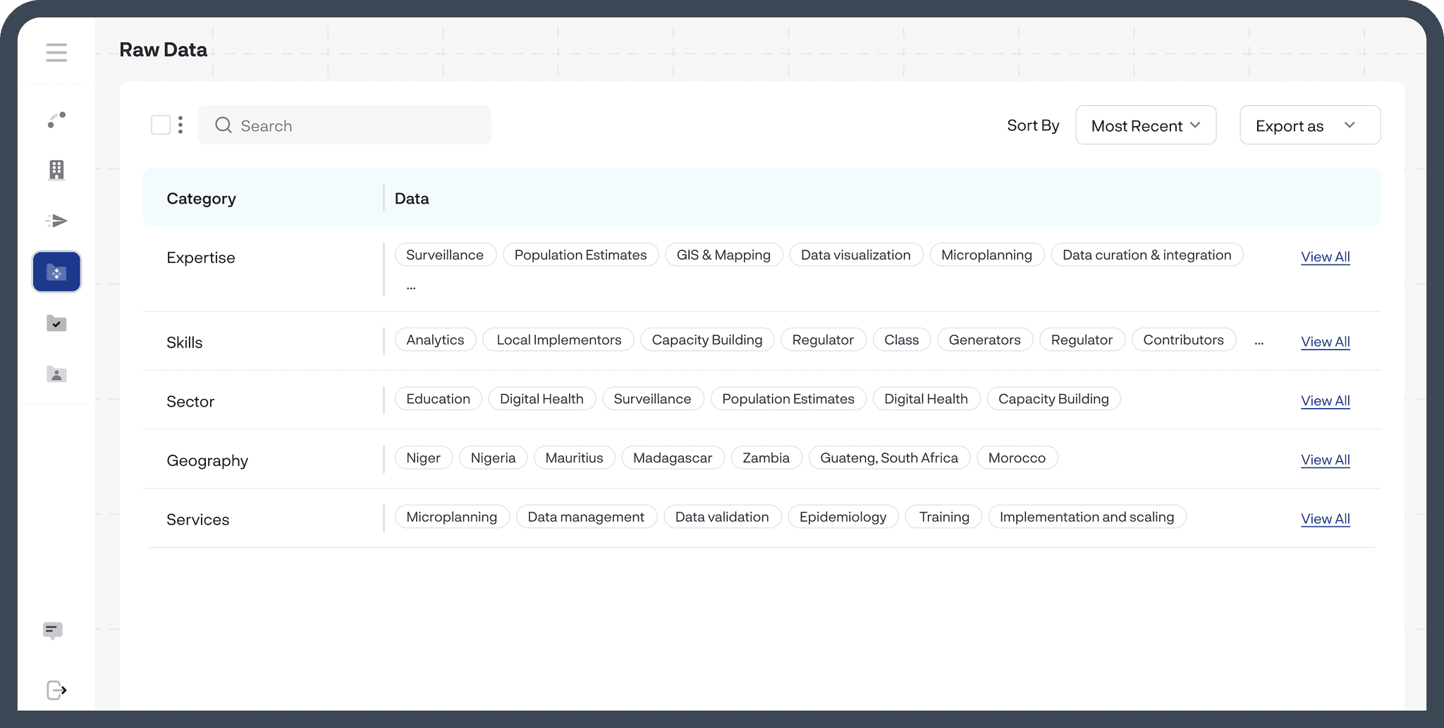1444x728 pixels.
Task: Click View All for Geography row
Action: pyautogui.click(x=1326, y=460)
